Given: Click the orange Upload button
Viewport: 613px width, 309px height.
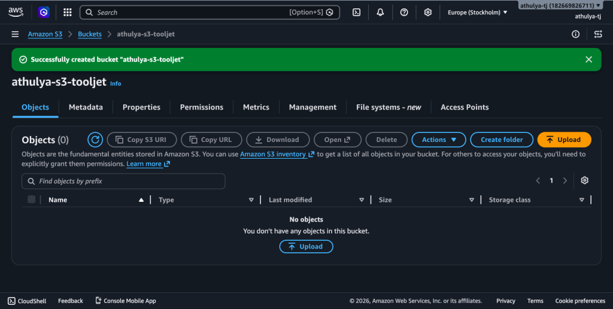Looking at the screenshot, I should pyautogui.click(x=564, y=140).
